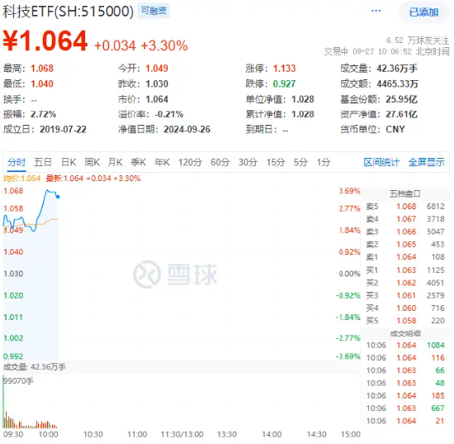Click the 科技ETF(SH:515000) title

point(68,12)
